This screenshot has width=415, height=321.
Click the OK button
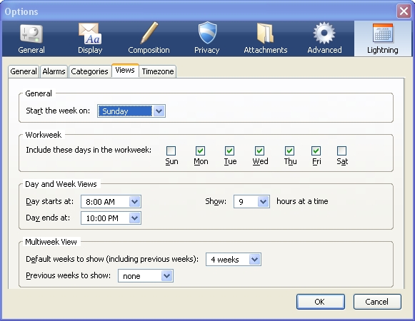tap(321, 302)
